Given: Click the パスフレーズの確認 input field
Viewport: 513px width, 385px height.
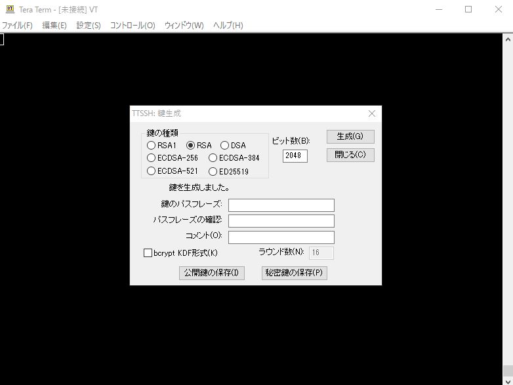Looking at the screenshot, I should [281, 221].
